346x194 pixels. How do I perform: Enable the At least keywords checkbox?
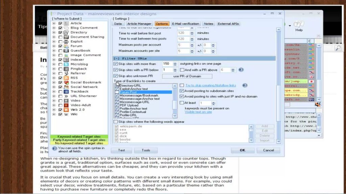tap(182, 103)
